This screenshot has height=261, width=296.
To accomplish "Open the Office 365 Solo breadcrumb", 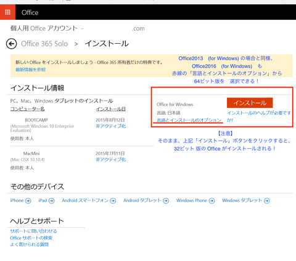I will (x=44, y=44).
